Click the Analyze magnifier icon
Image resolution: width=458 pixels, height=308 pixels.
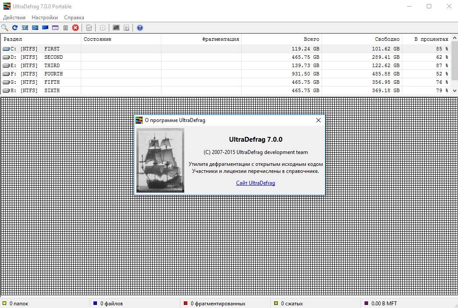point(5,28)
